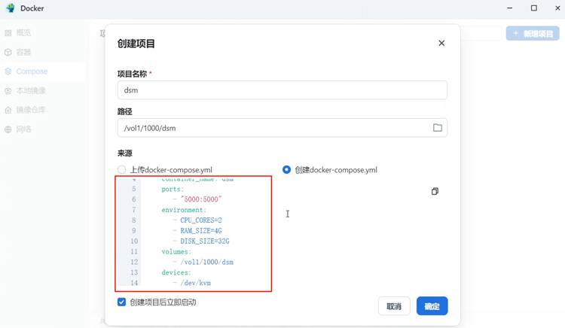Click the volumes: line in editor
565x328 pixels.
176,251
